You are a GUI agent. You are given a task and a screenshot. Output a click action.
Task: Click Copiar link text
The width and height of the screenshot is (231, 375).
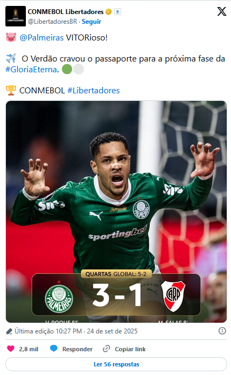(x=130, y=349)
